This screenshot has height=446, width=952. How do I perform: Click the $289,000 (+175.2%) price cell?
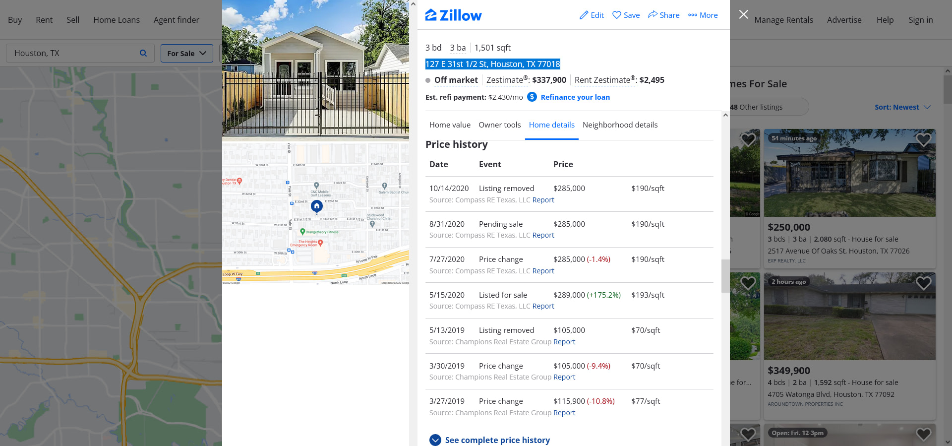[x=587, y=295]
